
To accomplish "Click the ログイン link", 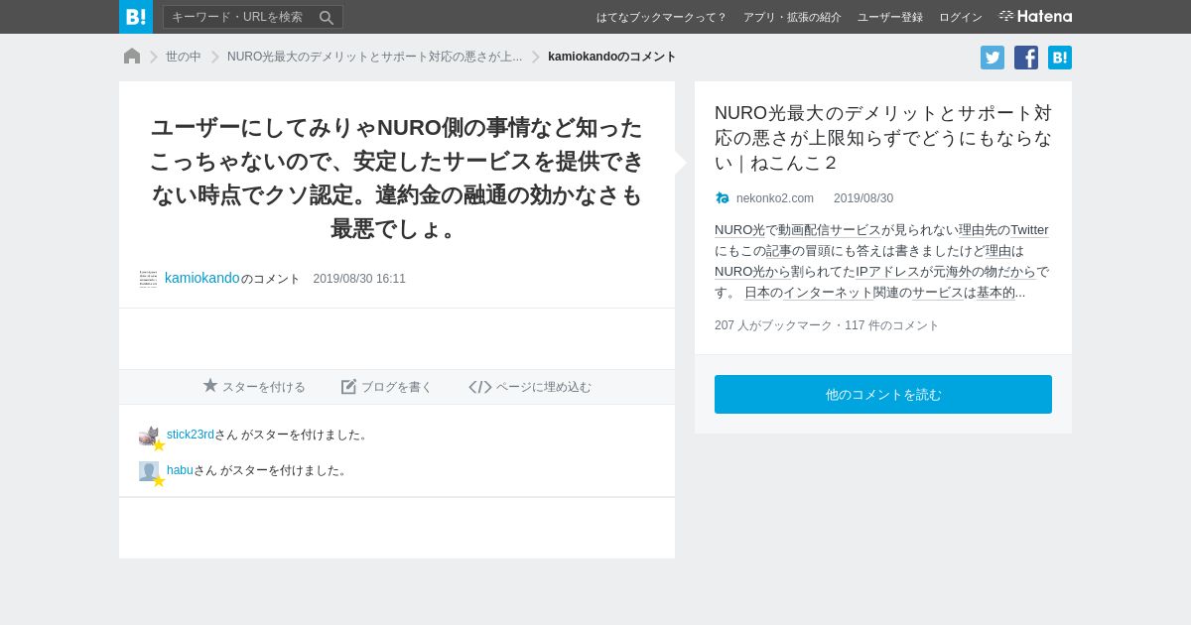I will click(x=961, y=17).
